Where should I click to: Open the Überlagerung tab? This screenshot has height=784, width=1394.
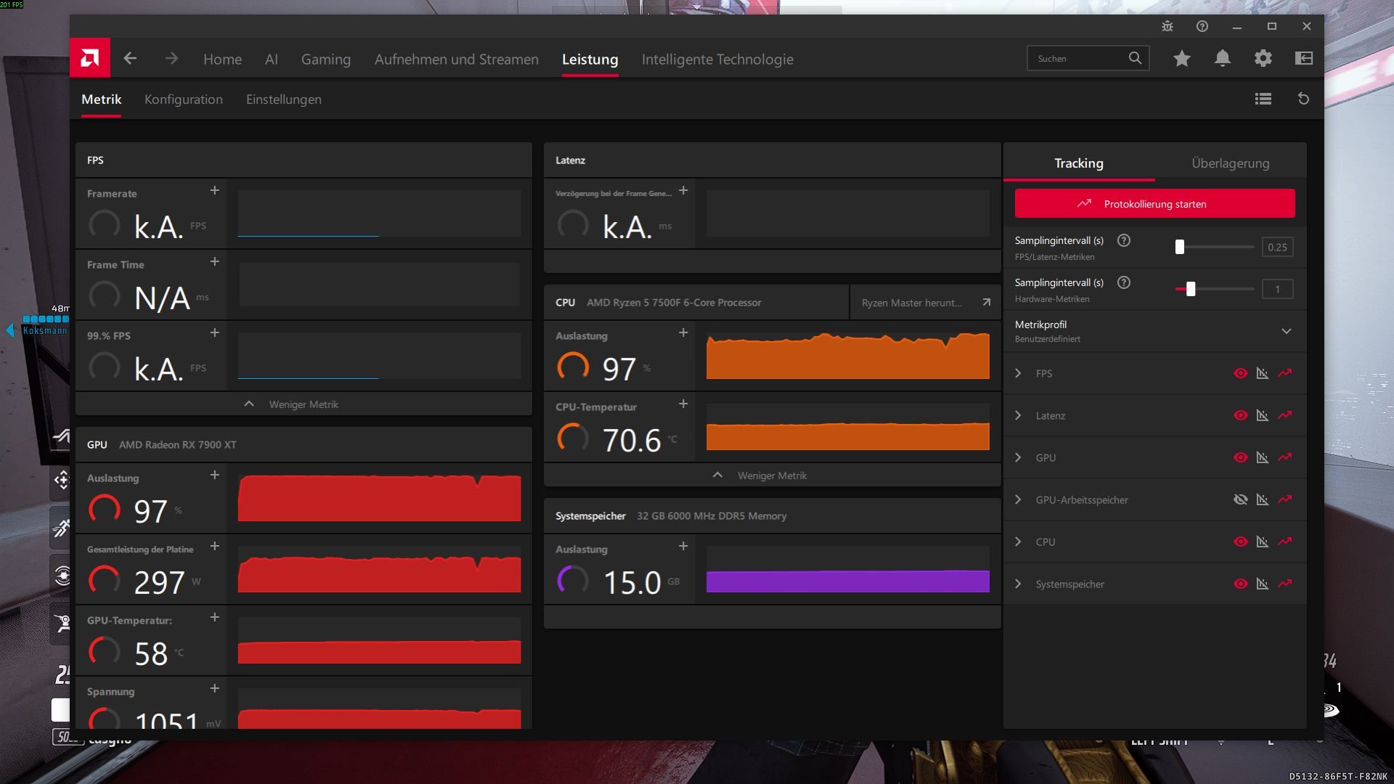coord(1231,163)
